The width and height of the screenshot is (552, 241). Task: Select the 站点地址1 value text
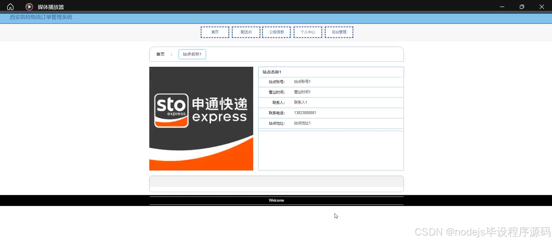pos(302,123)
